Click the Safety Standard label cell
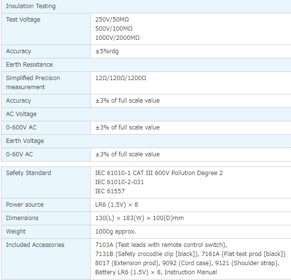Screen dimensions: 291x280 pyautogui.click(x=46, y=182)
